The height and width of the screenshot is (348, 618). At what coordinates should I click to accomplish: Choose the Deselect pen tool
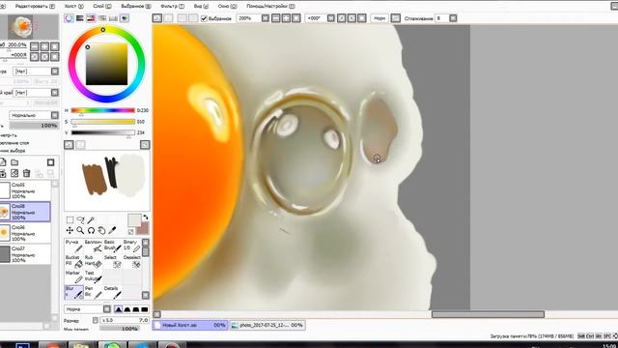131,261
